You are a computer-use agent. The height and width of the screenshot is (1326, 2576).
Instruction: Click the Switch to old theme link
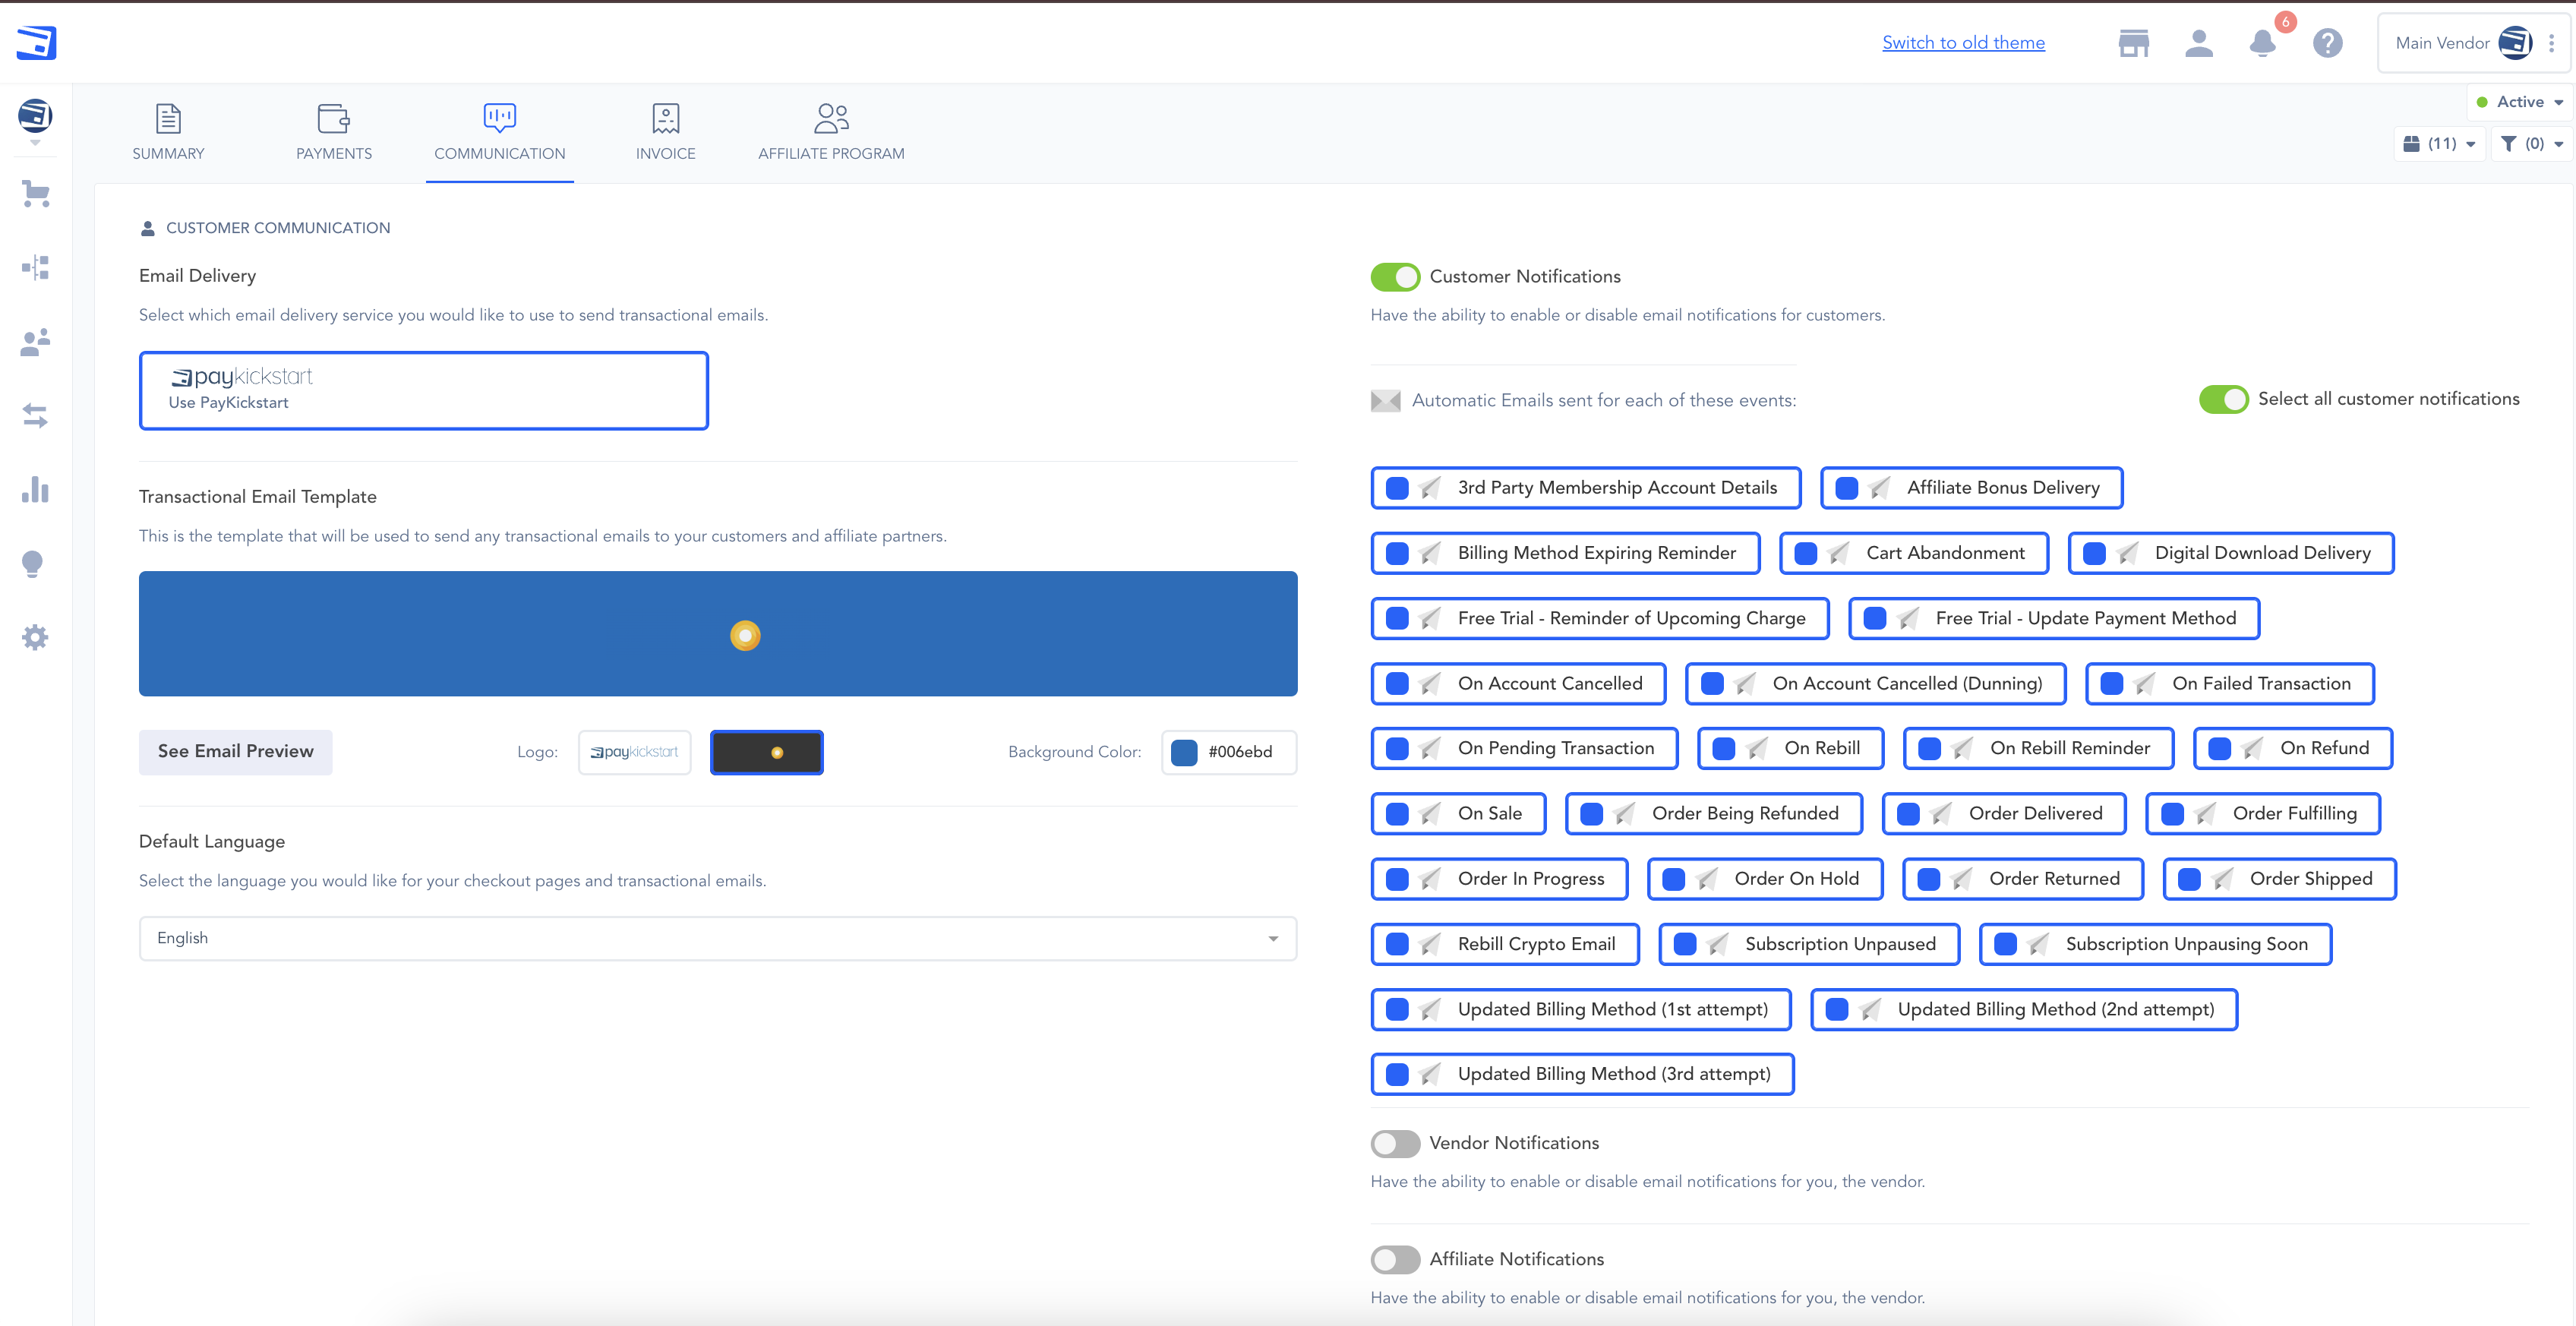[x=1962, y=43]
